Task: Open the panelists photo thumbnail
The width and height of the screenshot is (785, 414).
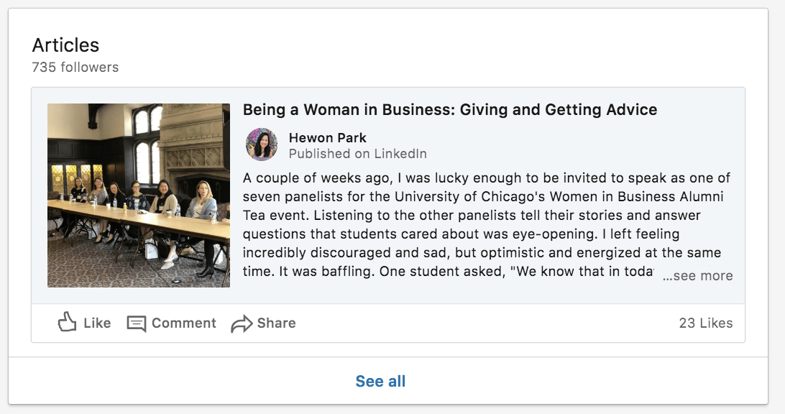Action: [139, 195]
